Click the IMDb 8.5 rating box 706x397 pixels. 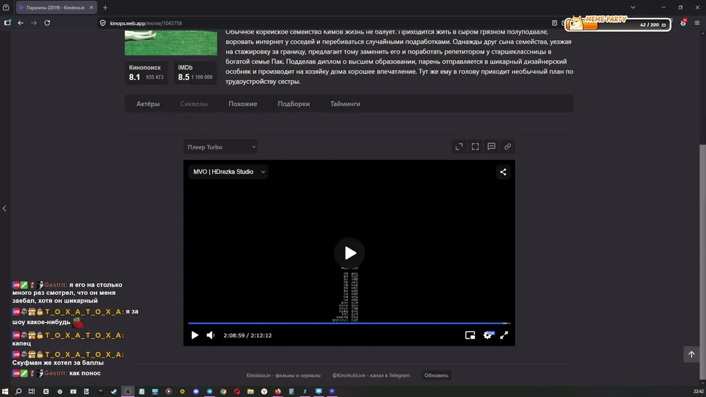(x=195, y=72)
